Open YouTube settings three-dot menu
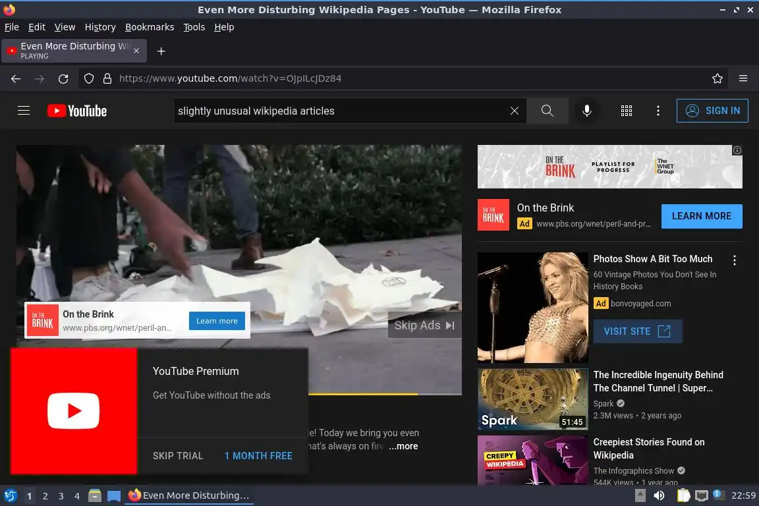The image size is (759, 506). click(x=658, y=111)
